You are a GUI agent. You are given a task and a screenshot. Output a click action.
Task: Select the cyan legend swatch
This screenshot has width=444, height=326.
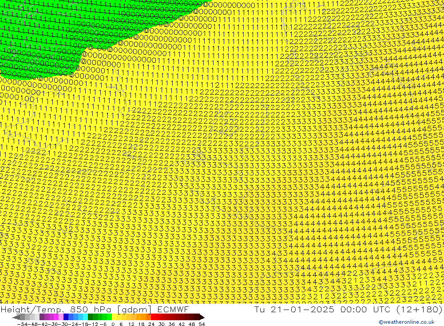pos(86,317)
